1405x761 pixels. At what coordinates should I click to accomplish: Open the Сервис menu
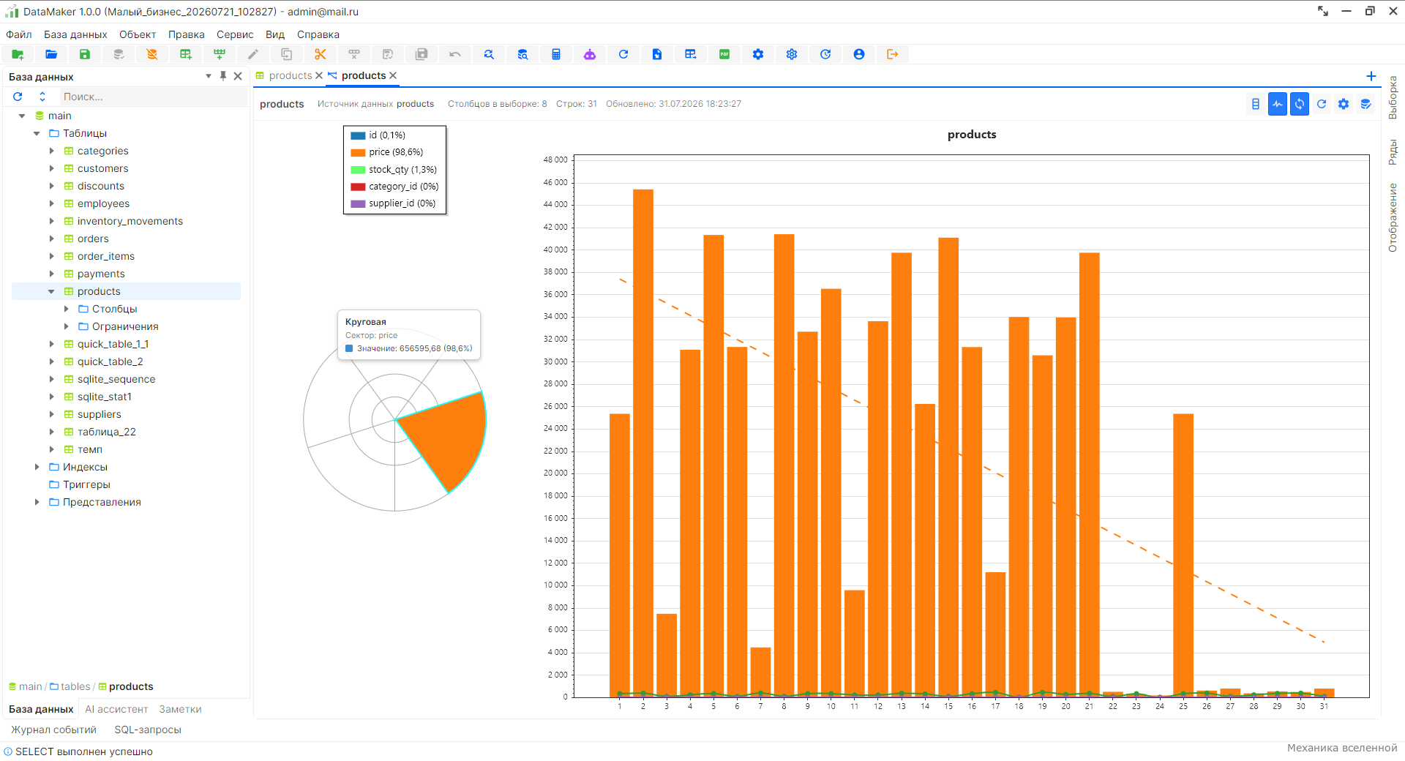[x=235, y=34]
